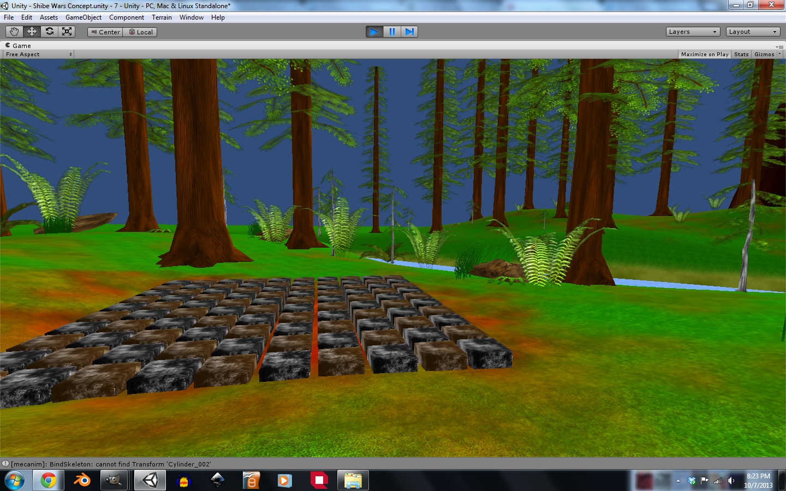Open the Windows Start menu

click(15, 481)
